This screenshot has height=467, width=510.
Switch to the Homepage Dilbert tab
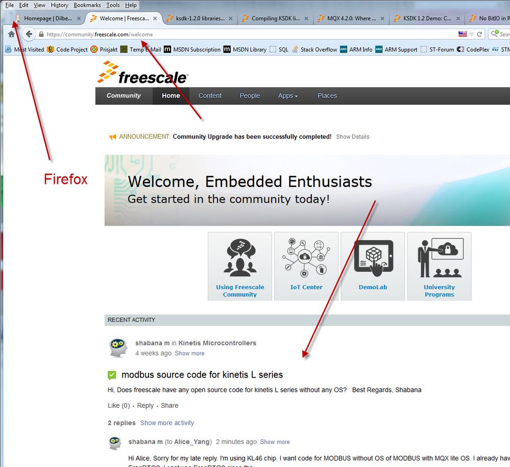tap(47, 18)
